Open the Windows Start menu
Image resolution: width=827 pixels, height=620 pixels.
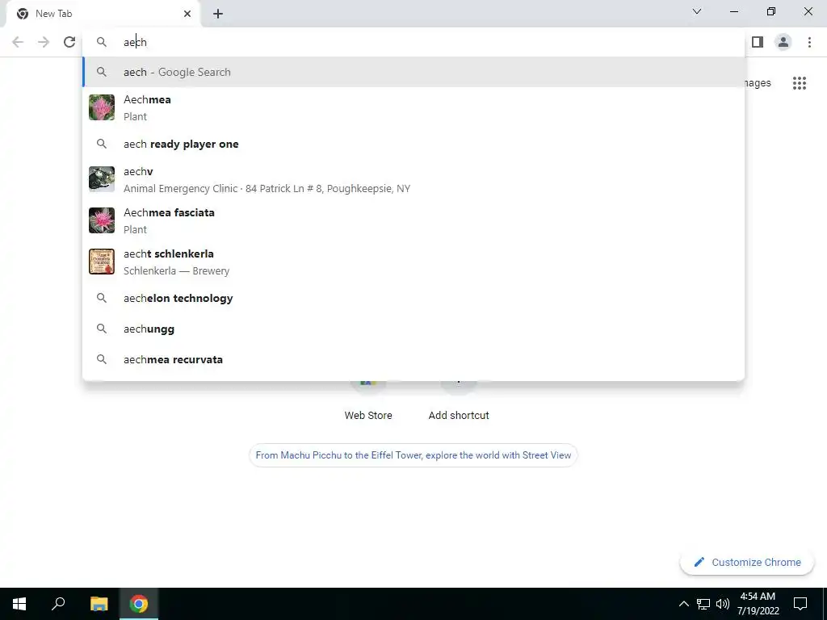tap(19, 604)
